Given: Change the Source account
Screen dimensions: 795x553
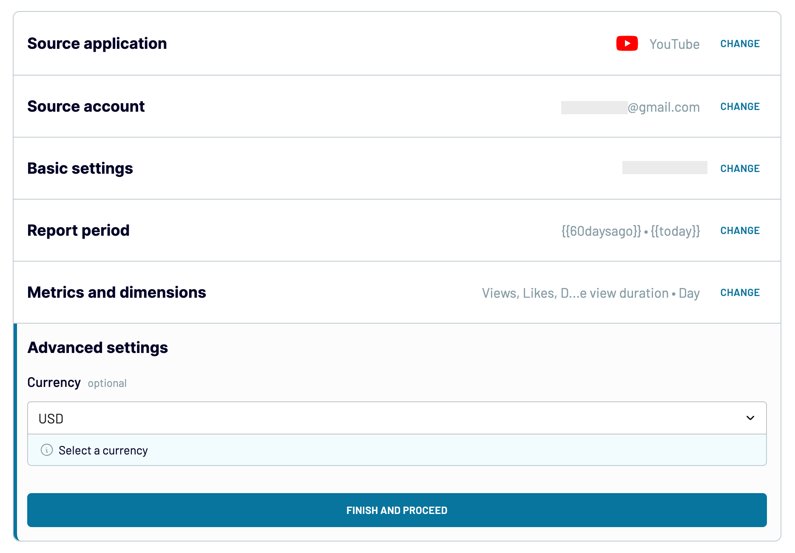Looking at the screenshot, I should pyautogui.click(x=740, y=107).
